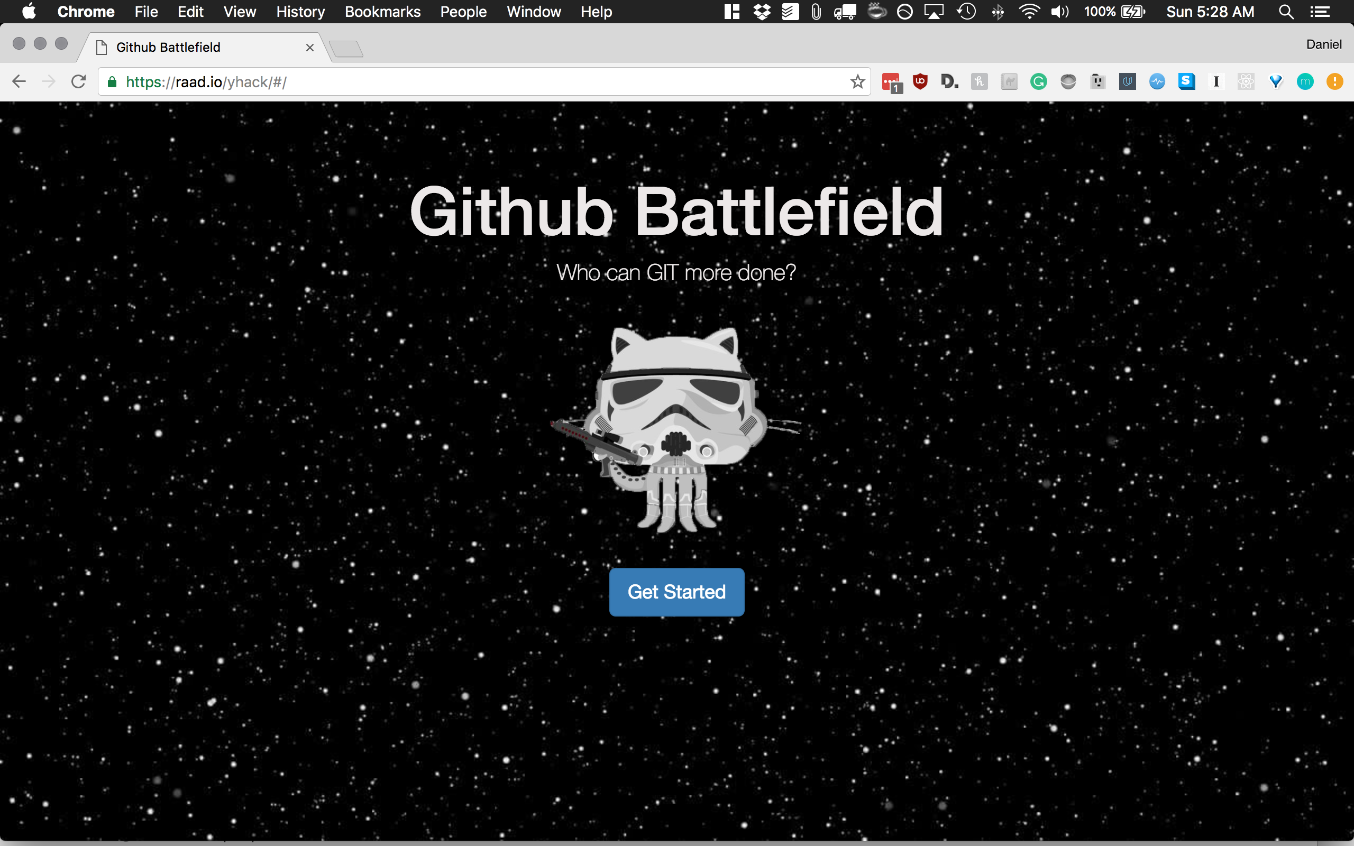Click the Get Started button
This screenshot has height=846, width=1354.
click(x=676, y=592)
